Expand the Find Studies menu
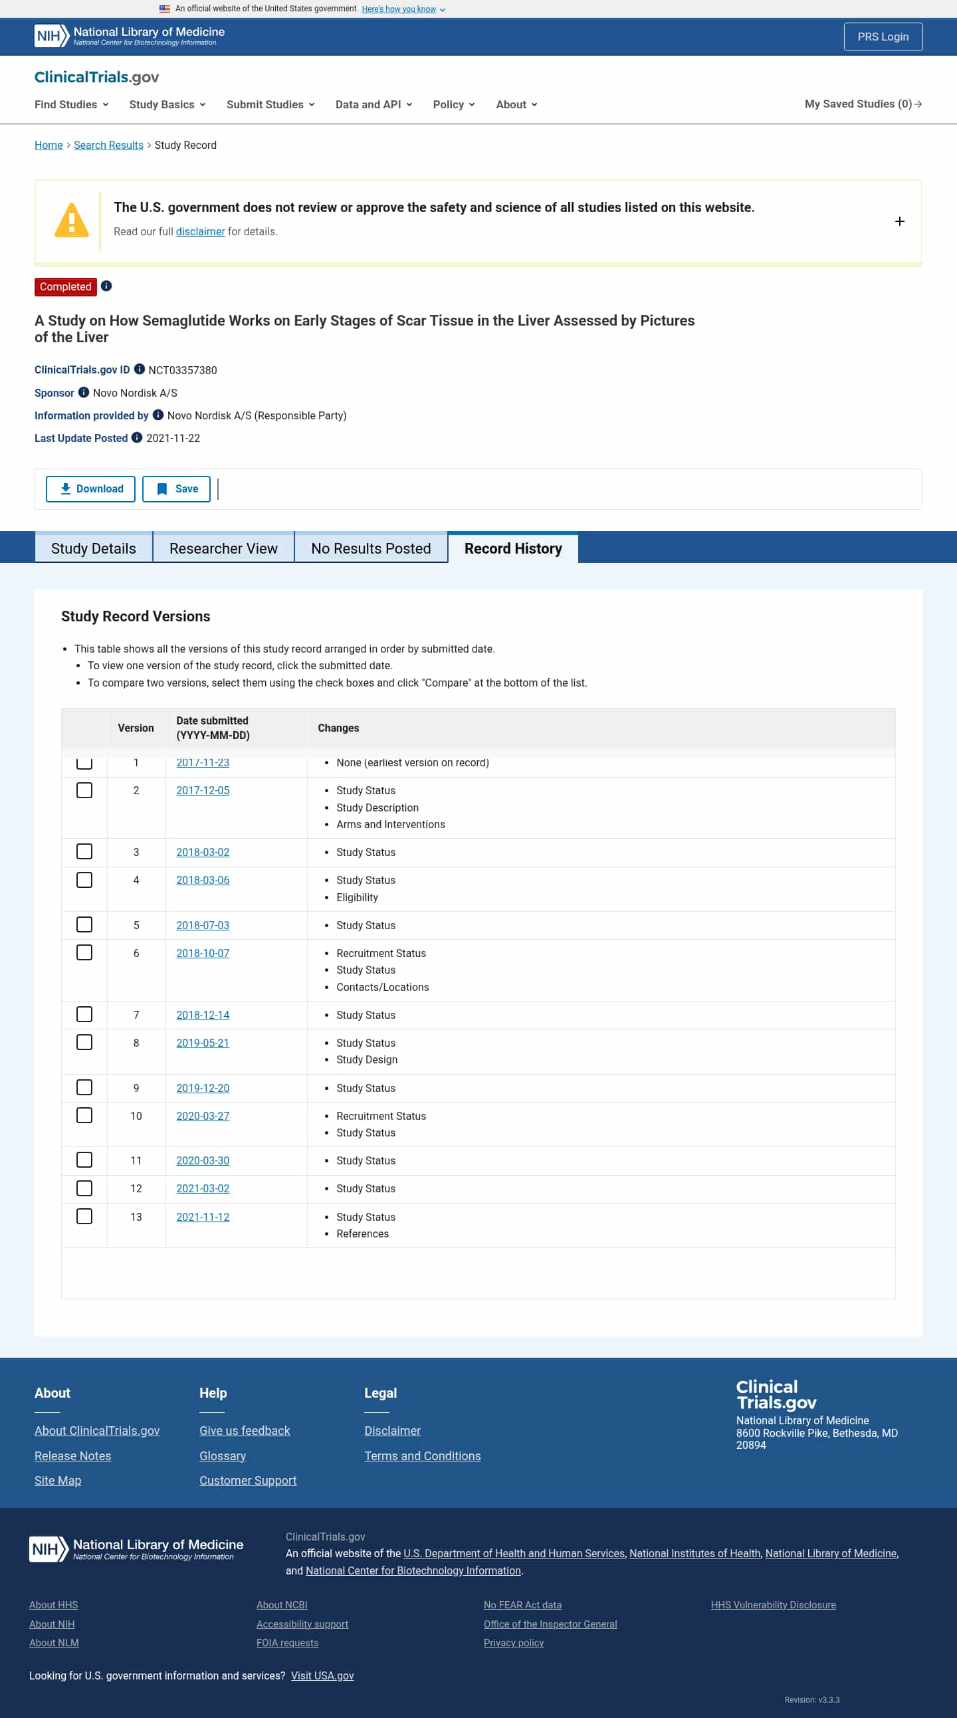 (x=71, y=104)
